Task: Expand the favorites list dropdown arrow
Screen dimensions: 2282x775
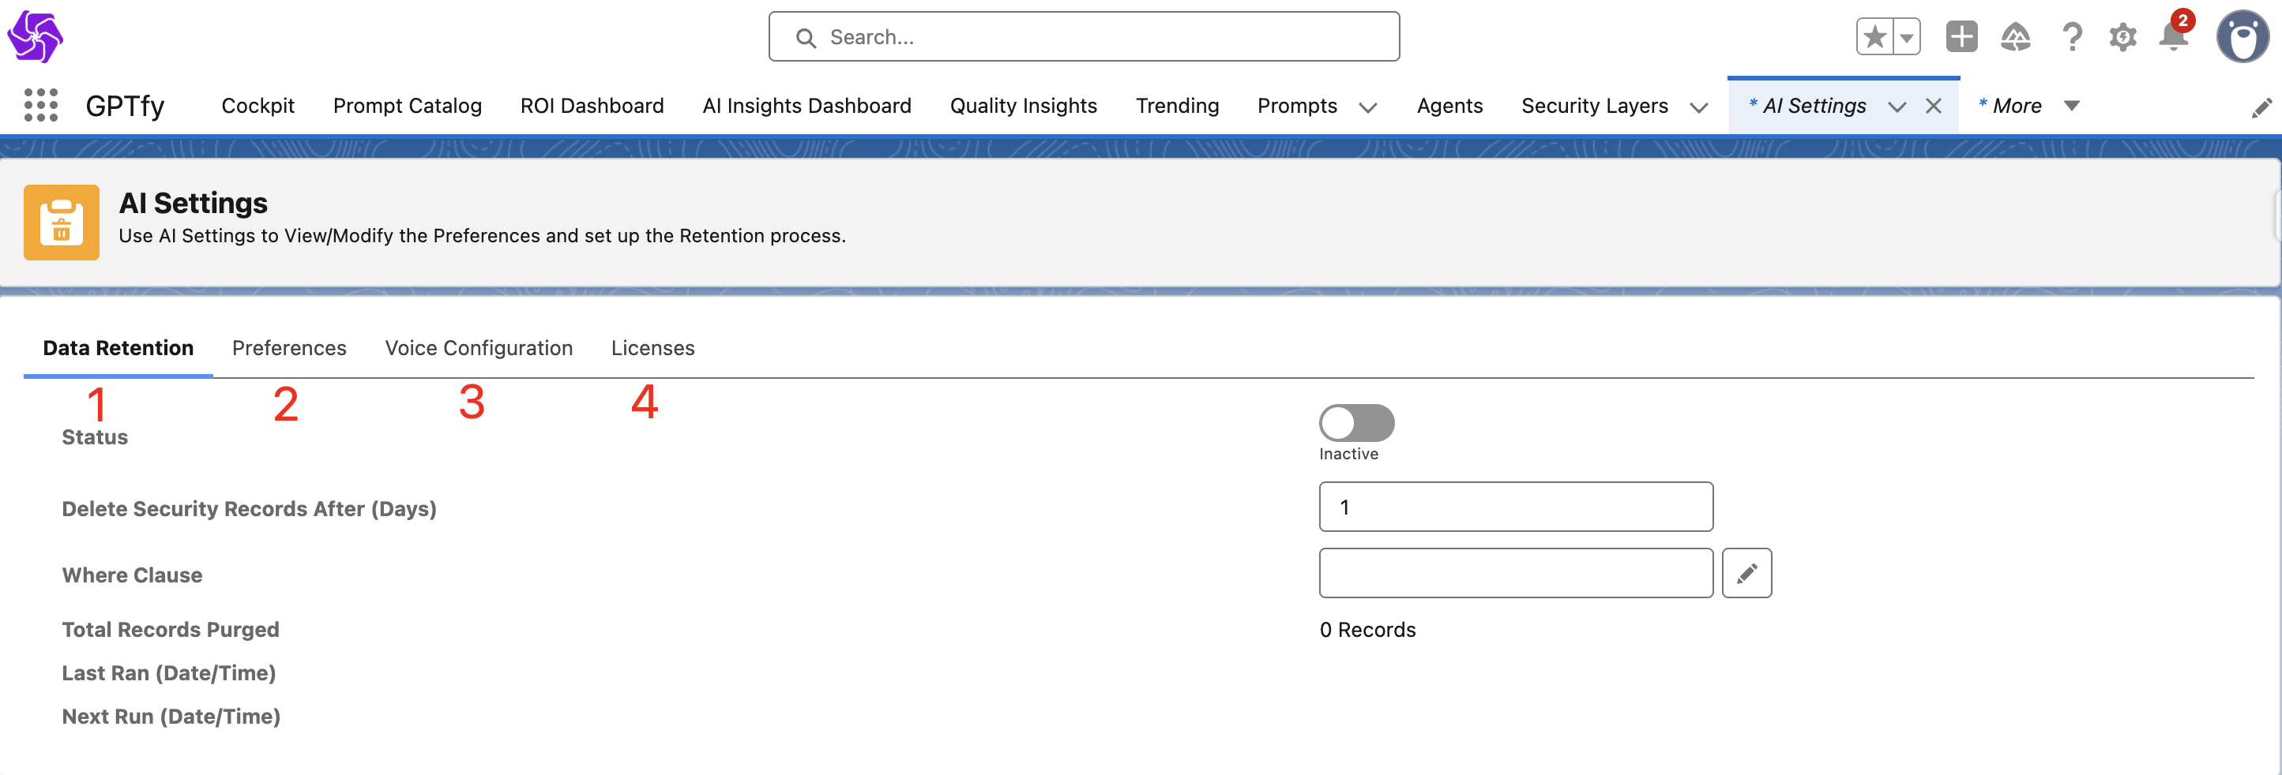Action: (x=1906, y=37)
